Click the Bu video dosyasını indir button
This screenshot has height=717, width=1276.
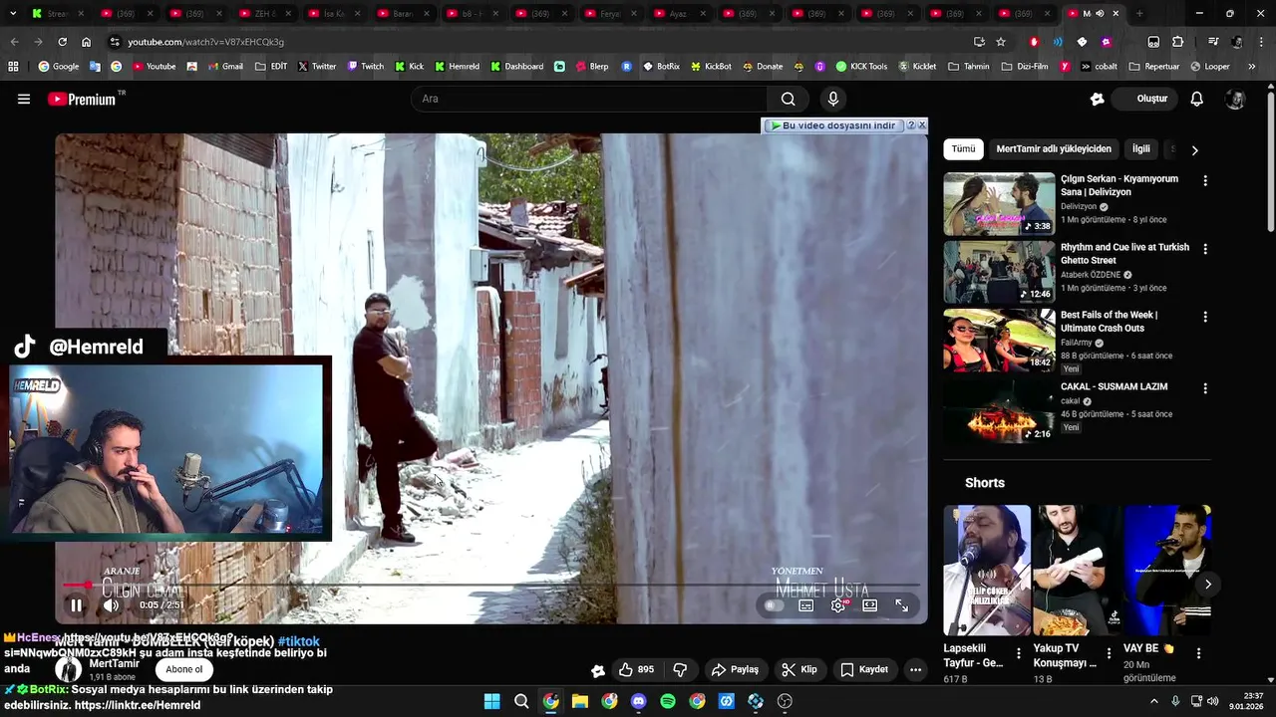coord(833,125)
